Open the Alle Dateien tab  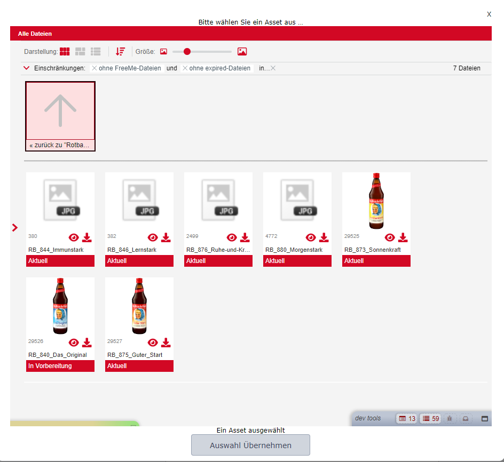coord(35,33)
